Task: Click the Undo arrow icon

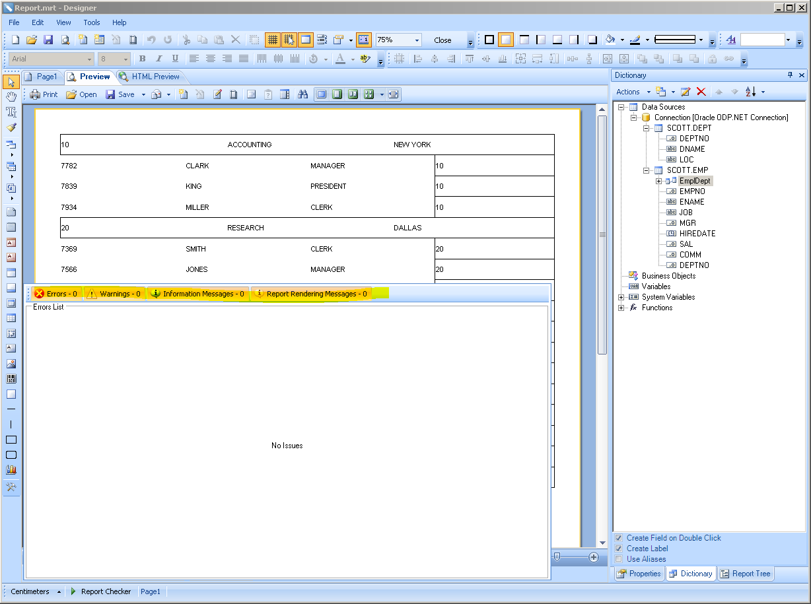Action: [x=151, y=40]
